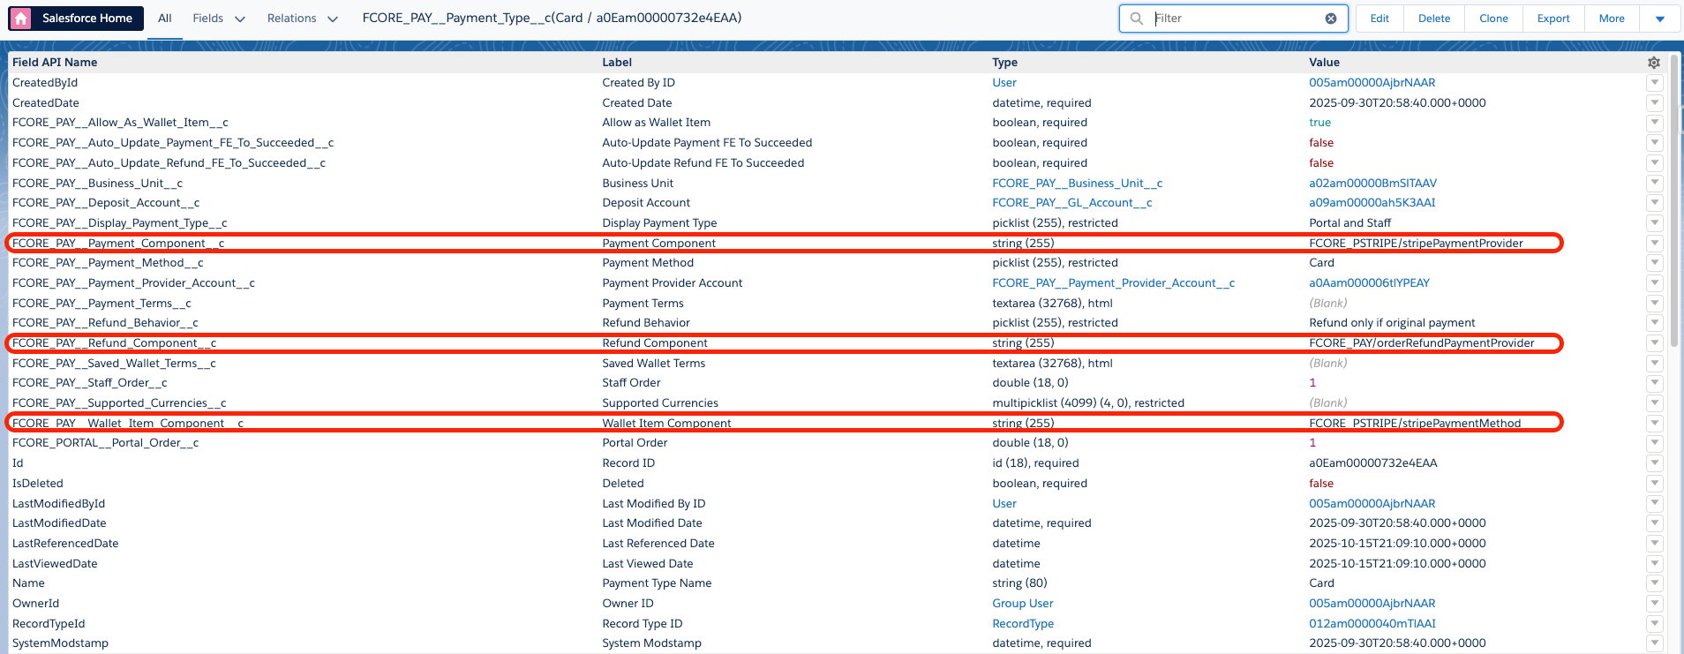Image resolution: width=1684 pixels, height=654 pixels.
Task: Open the FCORE_PAY__GL_Account__c type link
Action: [x=1071, y=203]
